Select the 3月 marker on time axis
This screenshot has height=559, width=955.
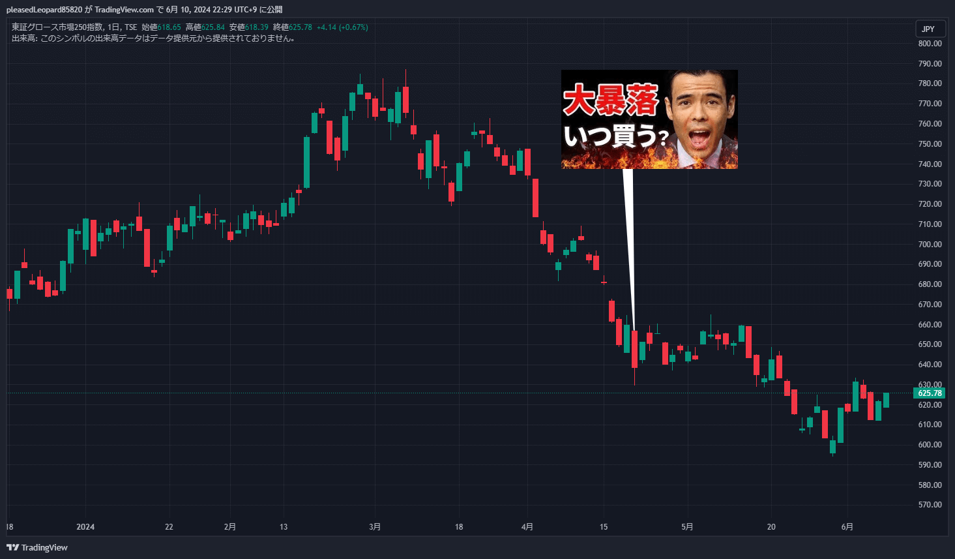[x=375, y=527]
